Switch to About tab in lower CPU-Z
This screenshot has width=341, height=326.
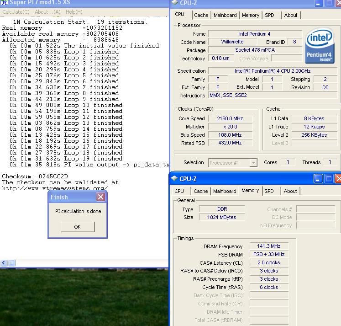pos(290,191)
